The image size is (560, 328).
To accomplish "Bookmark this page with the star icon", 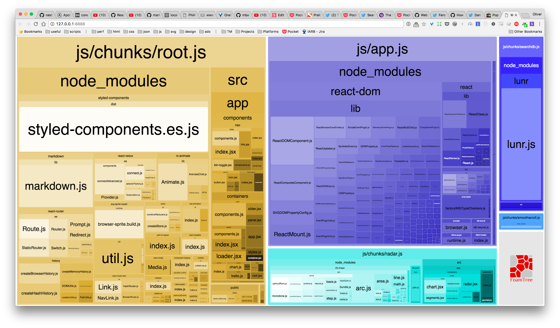I will [x=424, y=24].
